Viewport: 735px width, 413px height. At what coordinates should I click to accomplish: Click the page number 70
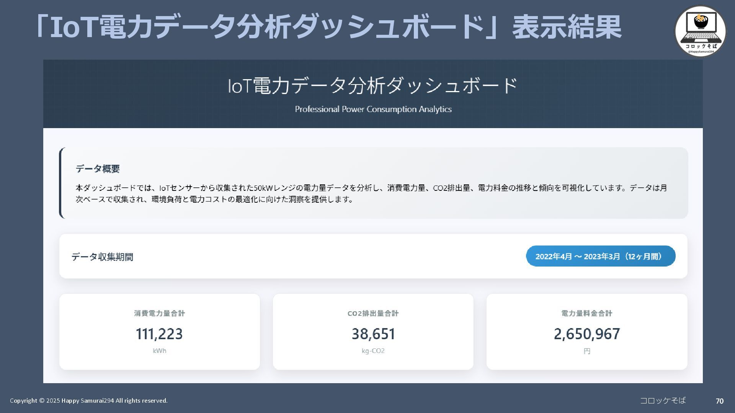coord(719,401)
